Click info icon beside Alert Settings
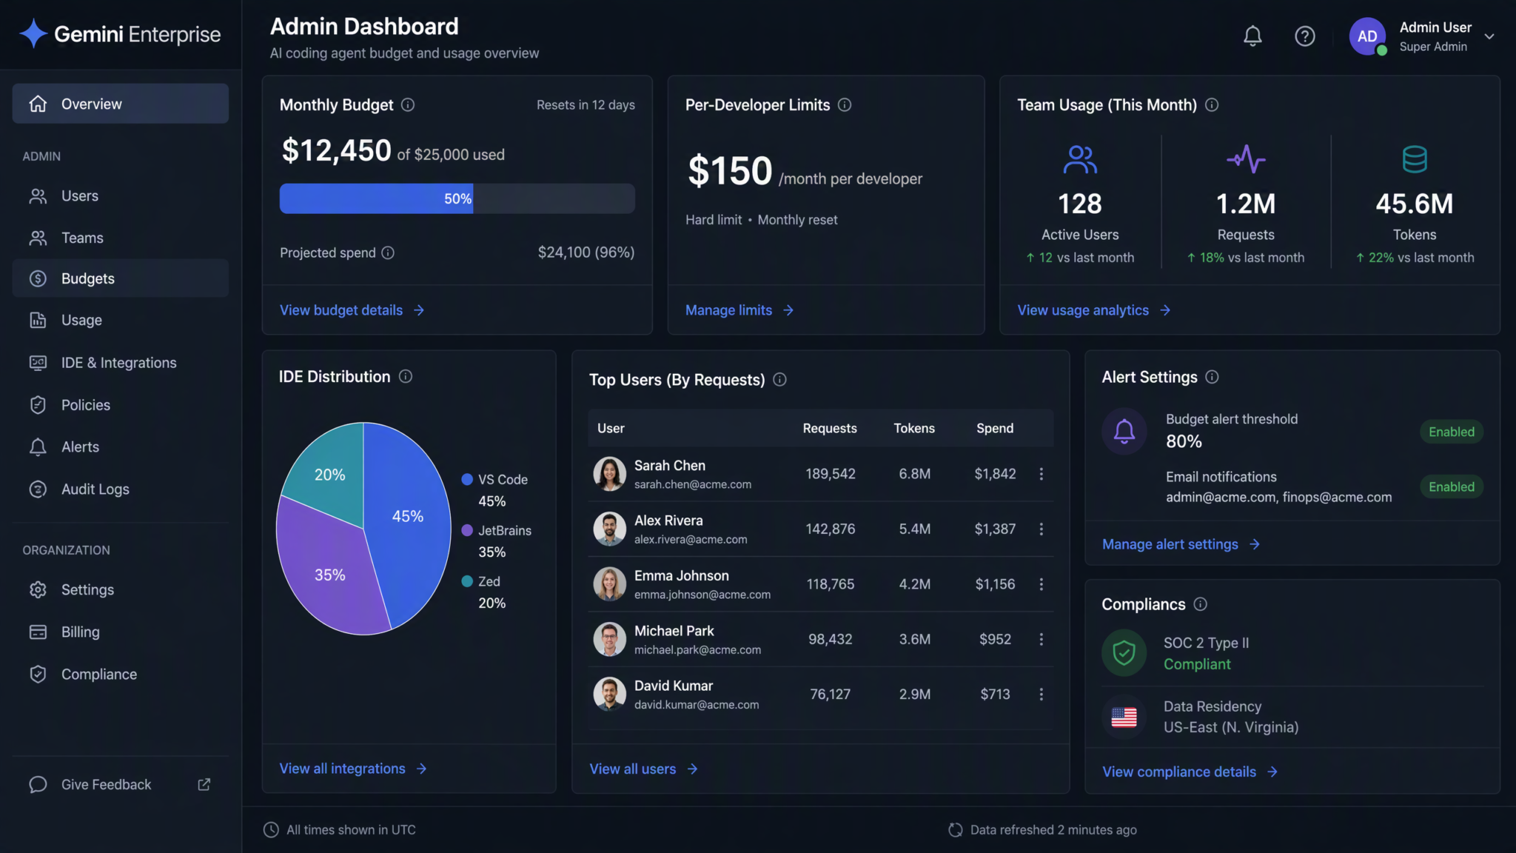1516x853 pixels. pos(1212,377)
